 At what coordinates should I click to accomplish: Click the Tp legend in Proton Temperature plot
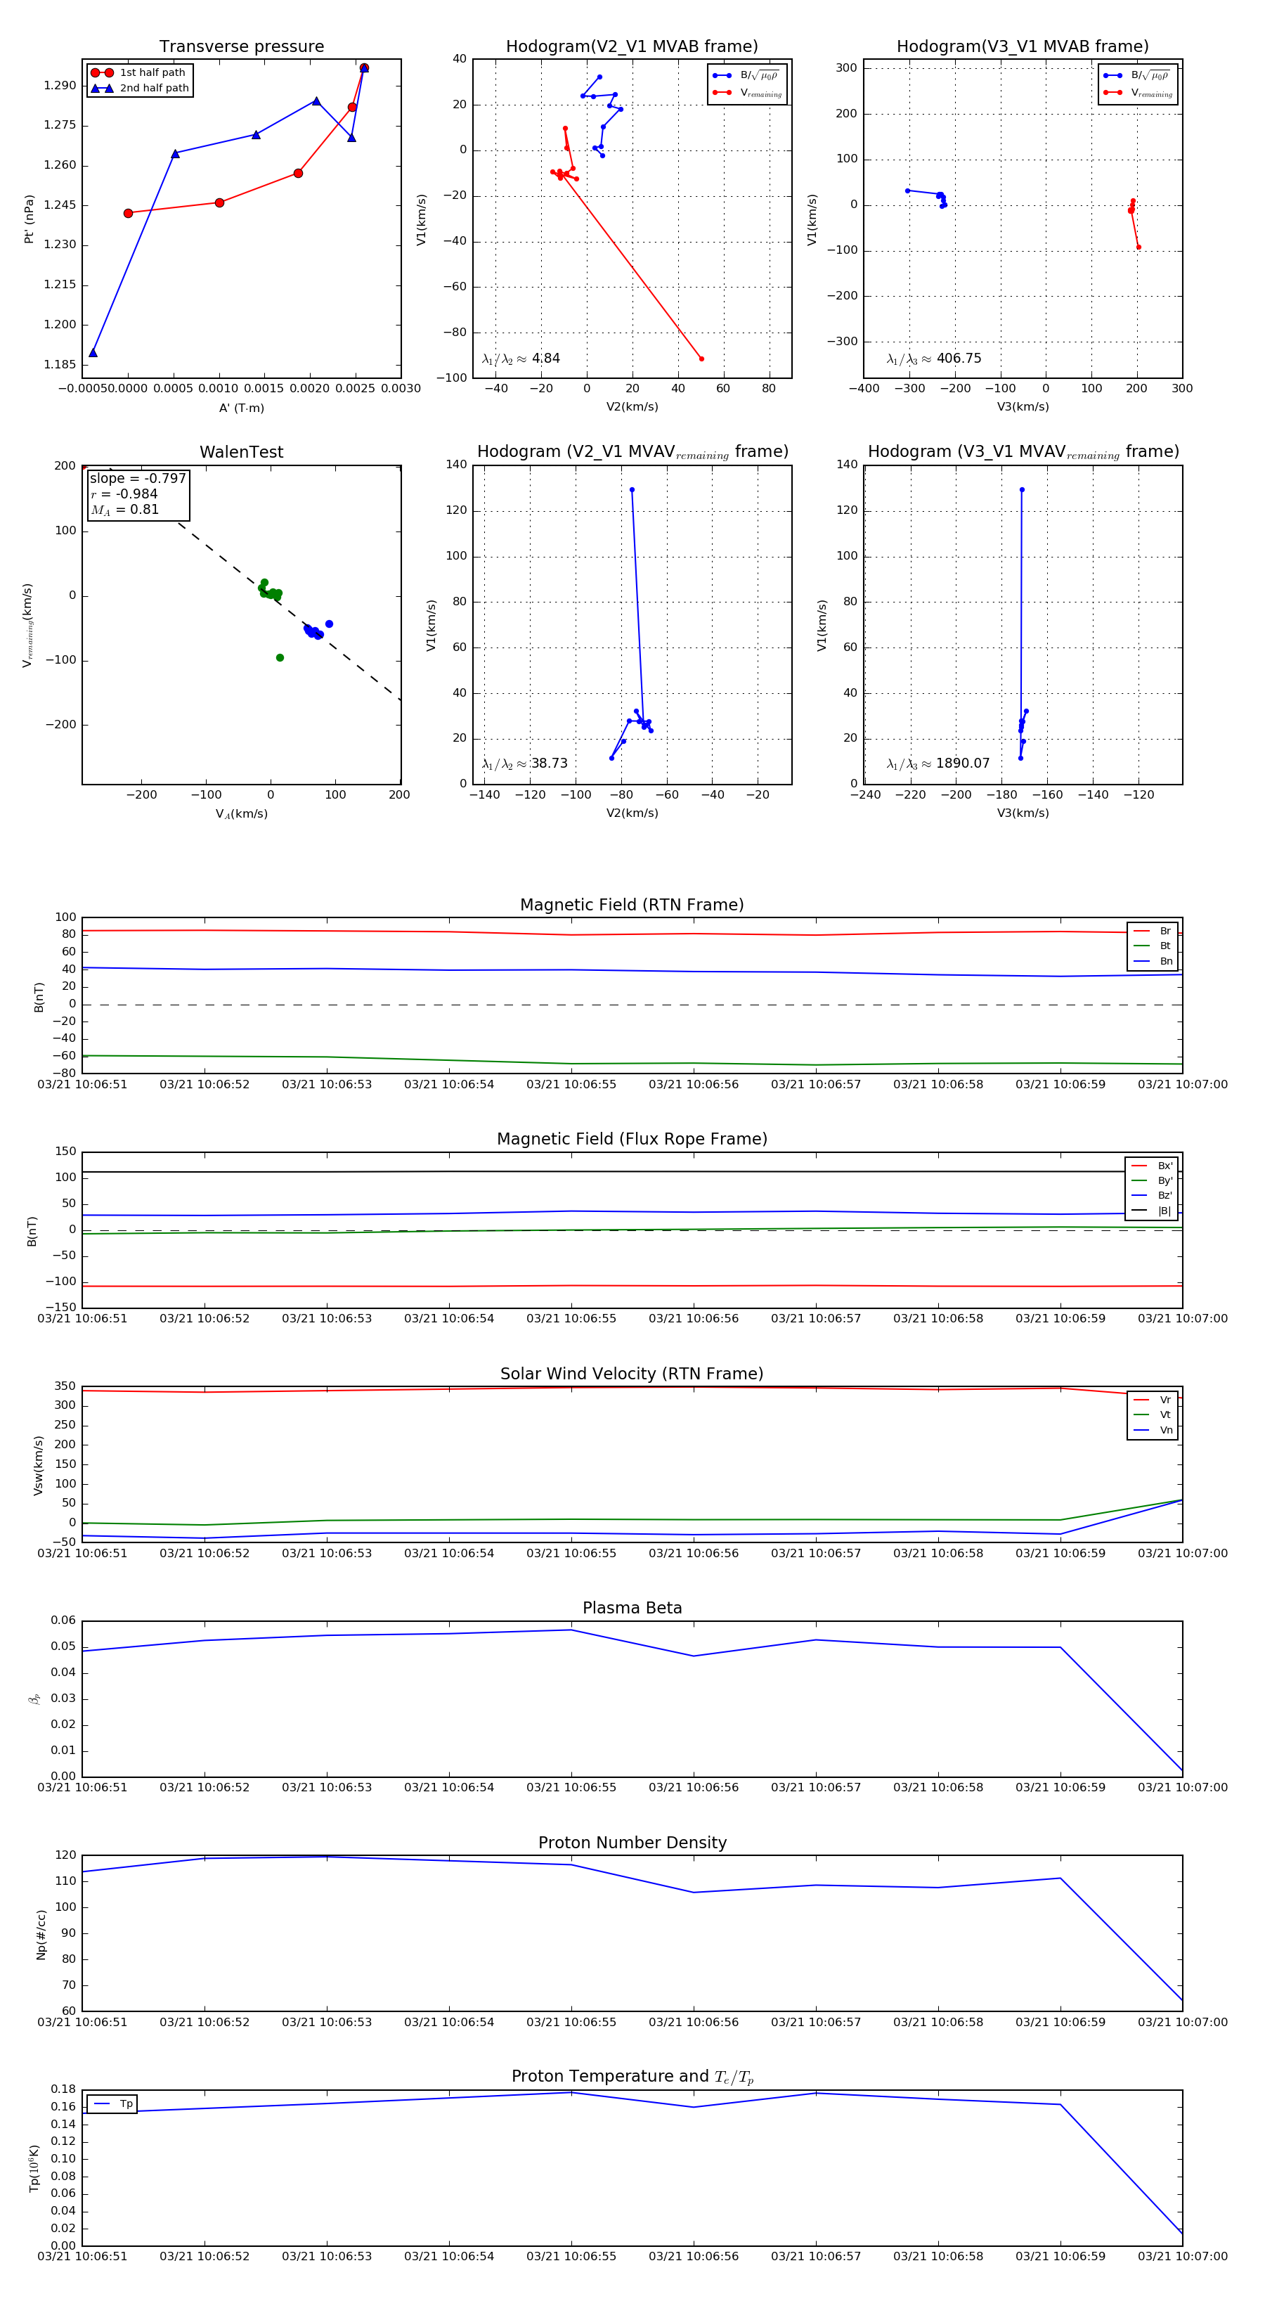(x=112, y=2104)
